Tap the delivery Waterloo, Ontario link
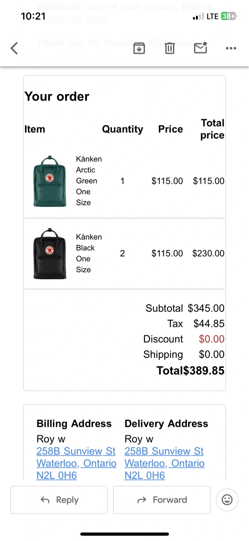Image resolution: width=249 pixels, height=541 pixels. pyautogui.click(x=164, y=463)
